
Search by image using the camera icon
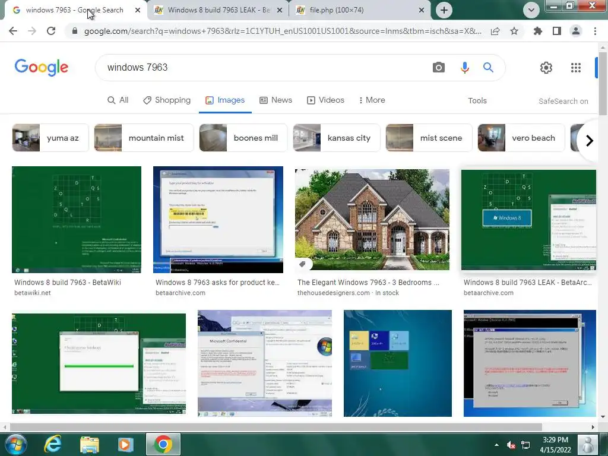coord(439,68)
